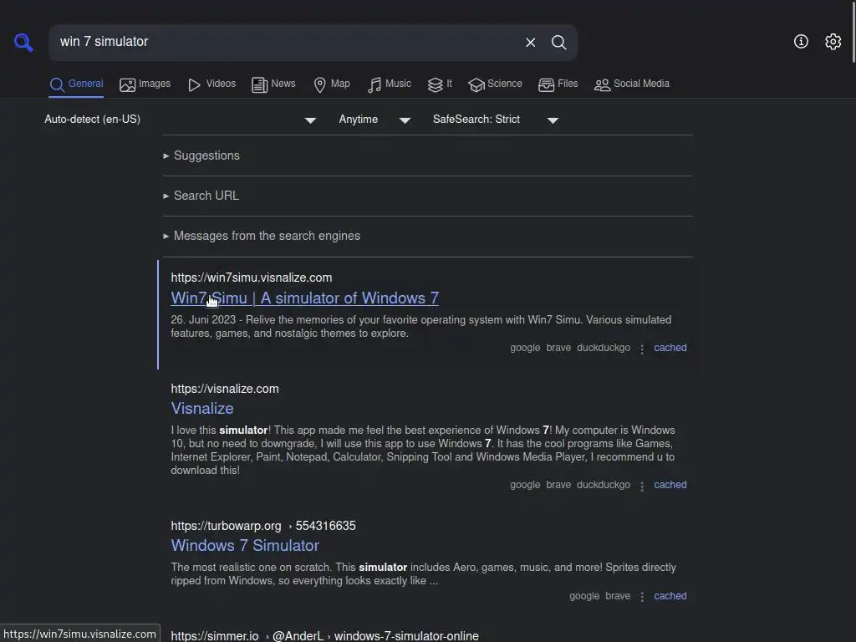Open cached version of Visnalize result
The image size is (856, 642).
(670, 485)
